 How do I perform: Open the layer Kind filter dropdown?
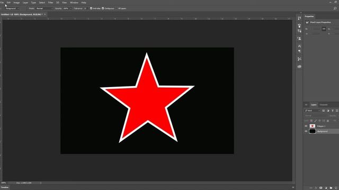click(313, 111)
